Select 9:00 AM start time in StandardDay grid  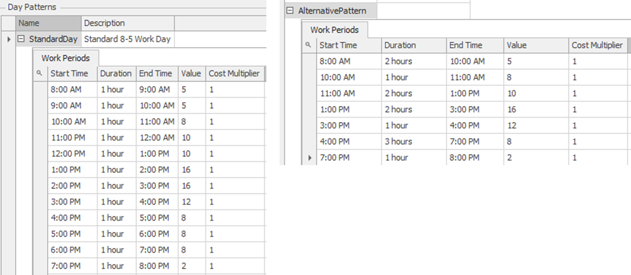(x=72, y=106)
